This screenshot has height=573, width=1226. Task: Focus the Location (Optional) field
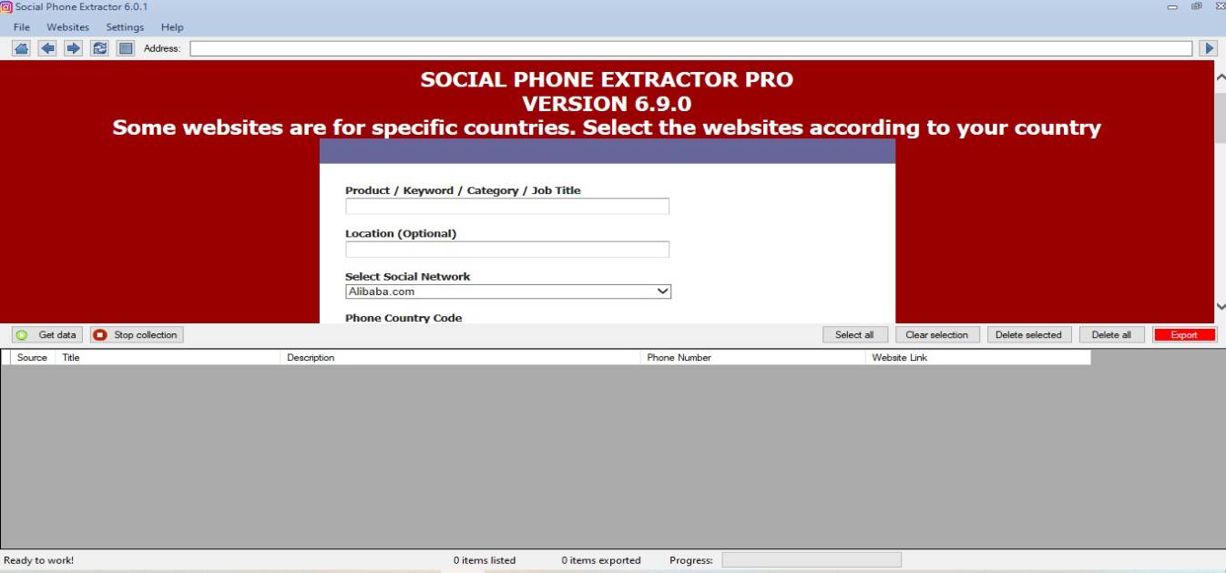[507, 249]
